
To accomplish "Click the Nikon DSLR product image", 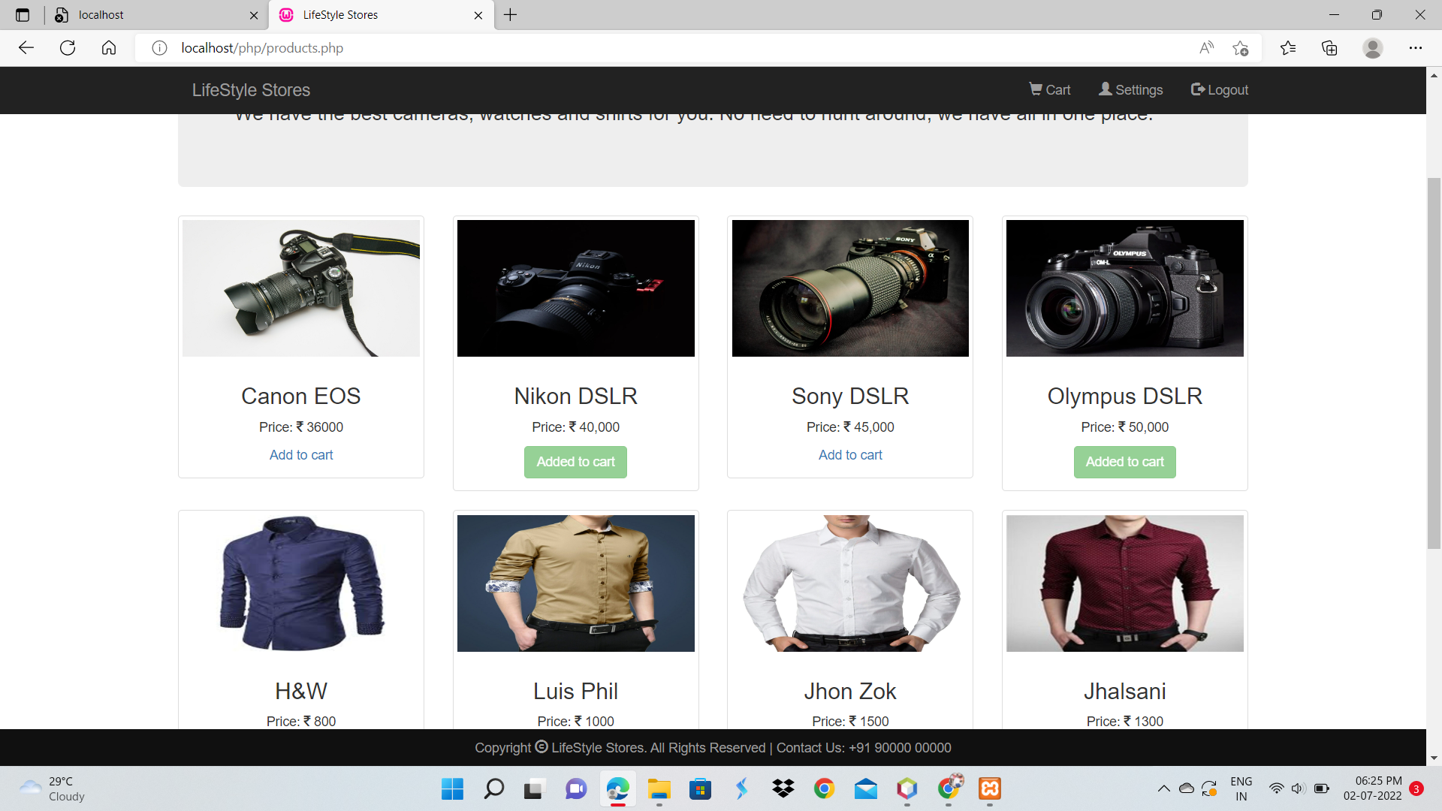I will [575, 288].
